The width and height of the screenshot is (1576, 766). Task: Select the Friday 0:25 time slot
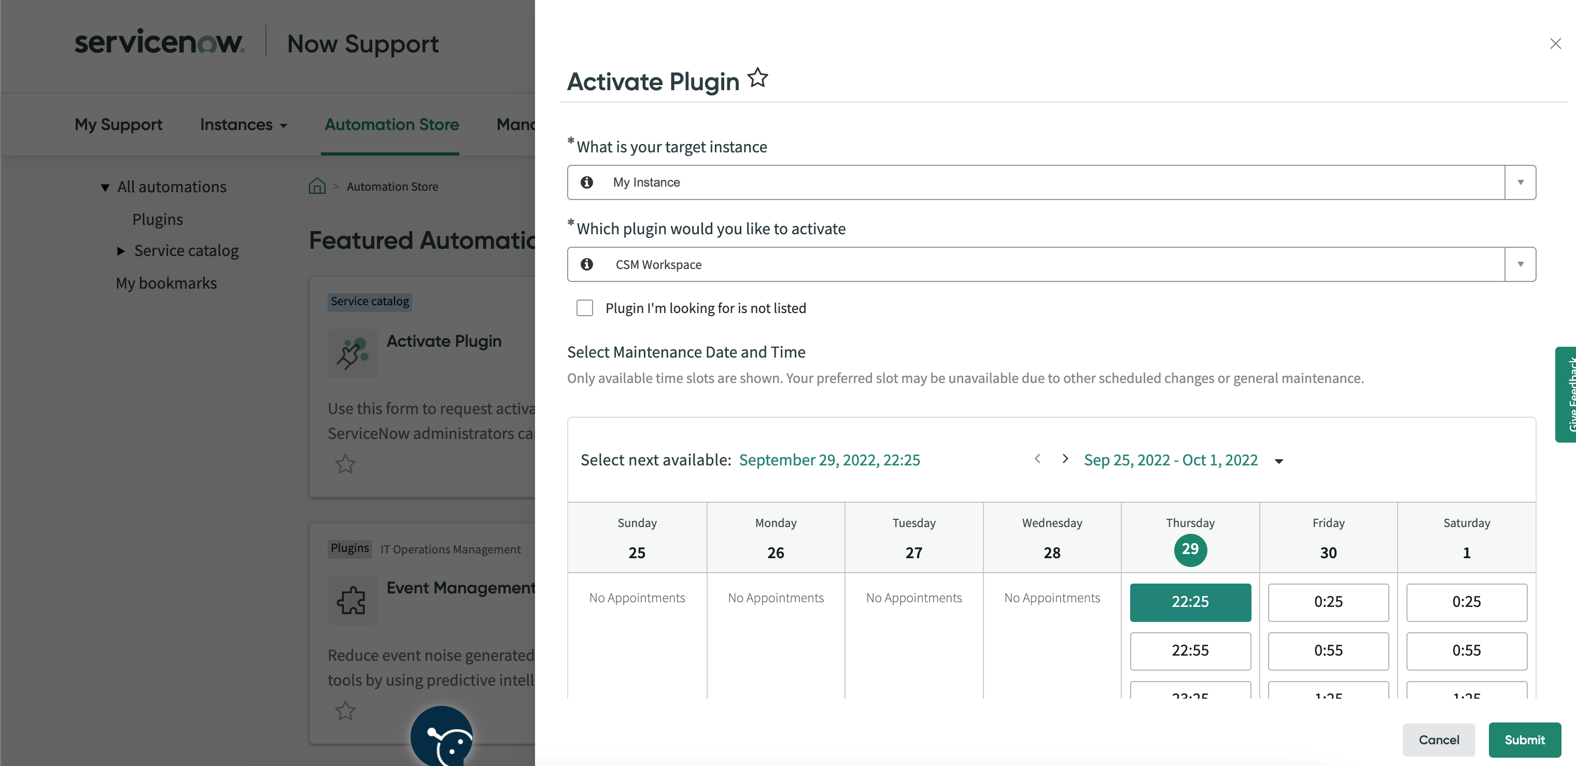coord(1328,602)
